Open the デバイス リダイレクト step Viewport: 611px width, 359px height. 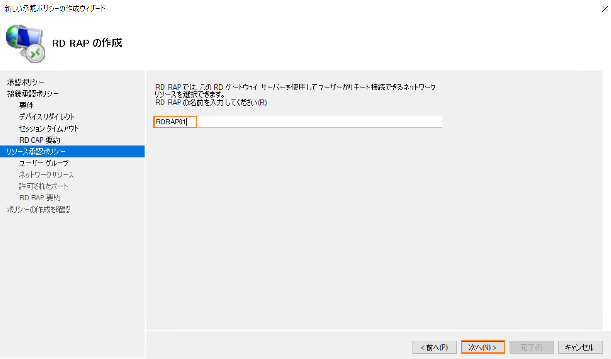47,117
